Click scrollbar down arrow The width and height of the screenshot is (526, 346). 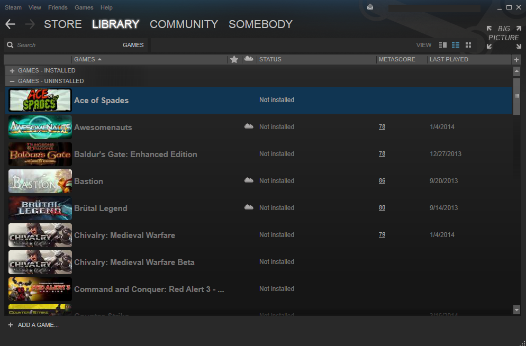pos(516,310)
